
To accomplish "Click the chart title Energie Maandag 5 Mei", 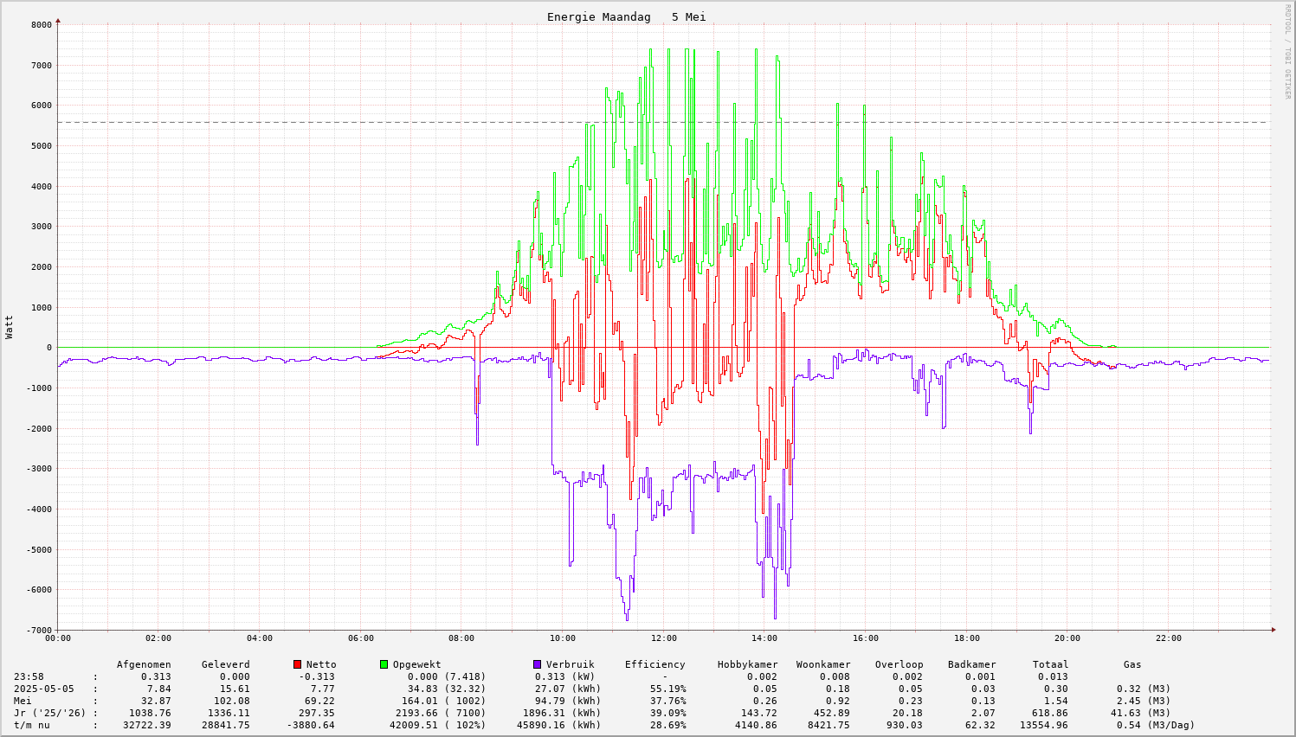I will [x=626, y=17].
